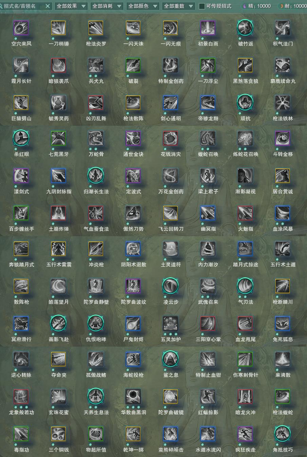The height and width of the screenshot is (457, 307).
Task: Choose the 杀红眼 skill icon
Action: point(21,139)
